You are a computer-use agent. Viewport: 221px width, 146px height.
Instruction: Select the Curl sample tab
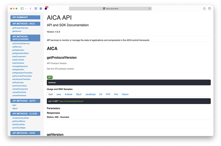click(x=51, y=95)
